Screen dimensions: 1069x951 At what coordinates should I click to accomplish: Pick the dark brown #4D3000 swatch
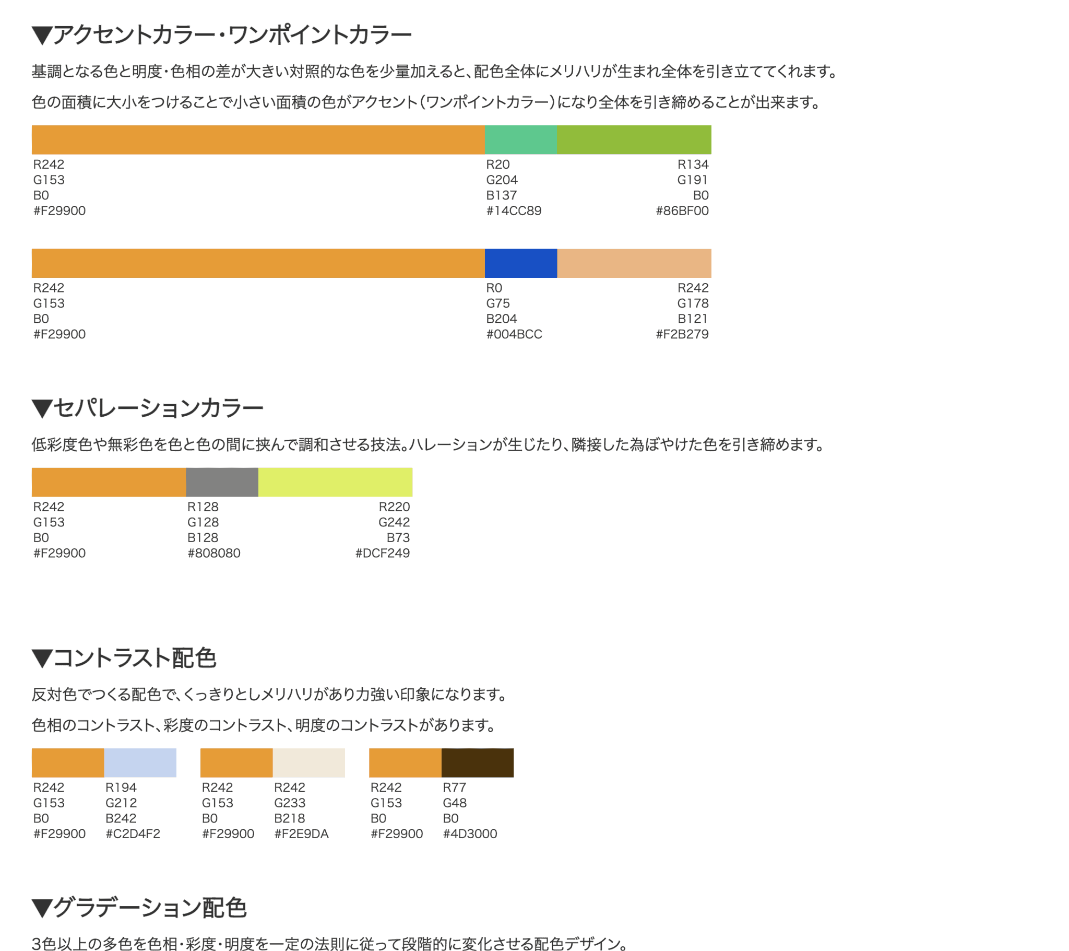click(x=478, y=762)
